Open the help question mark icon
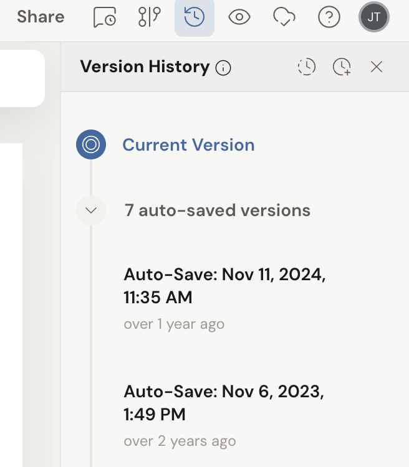The image size is (409, 467). [329, 17]
